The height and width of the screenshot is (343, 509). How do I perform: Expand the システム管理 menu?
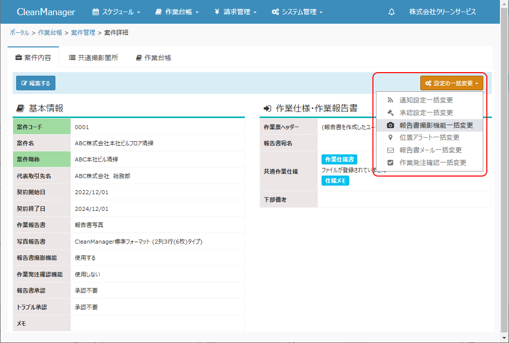(x=297, y=12)
